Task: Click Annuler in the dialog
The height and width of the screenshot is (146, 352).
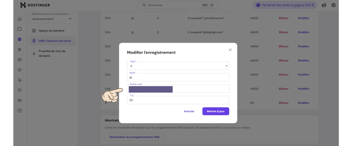Action: tap(189, 111)
